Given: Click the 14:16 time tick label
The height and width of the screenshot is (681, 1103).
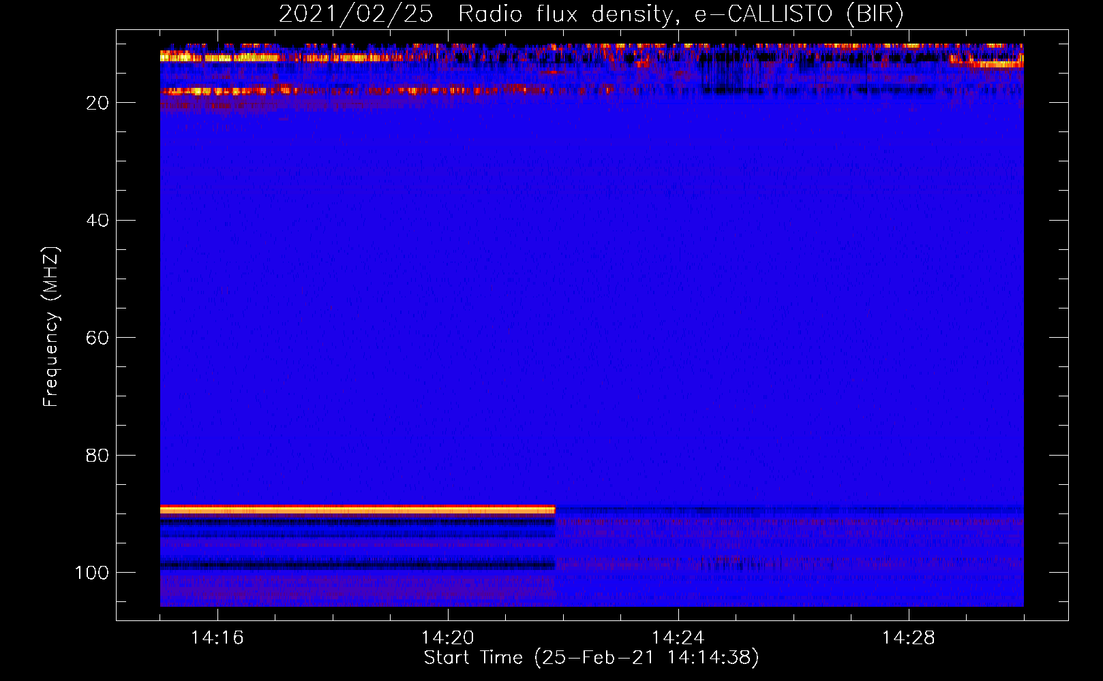Looking at the screenshot, I should [217, 638].
